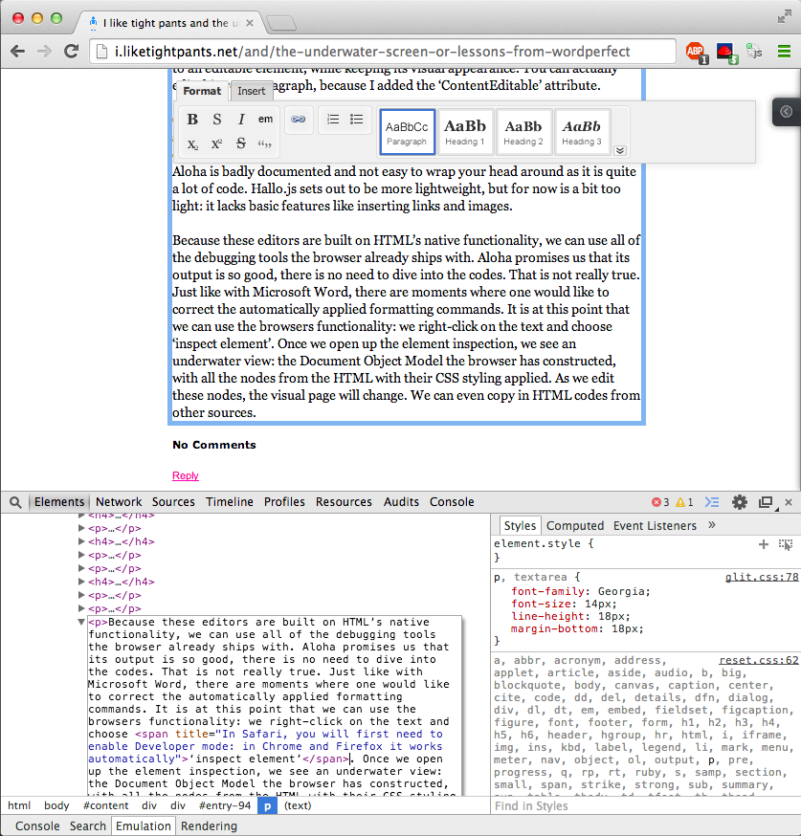Toggle the console drawer icon
The image size is (801, 836).
712,502
